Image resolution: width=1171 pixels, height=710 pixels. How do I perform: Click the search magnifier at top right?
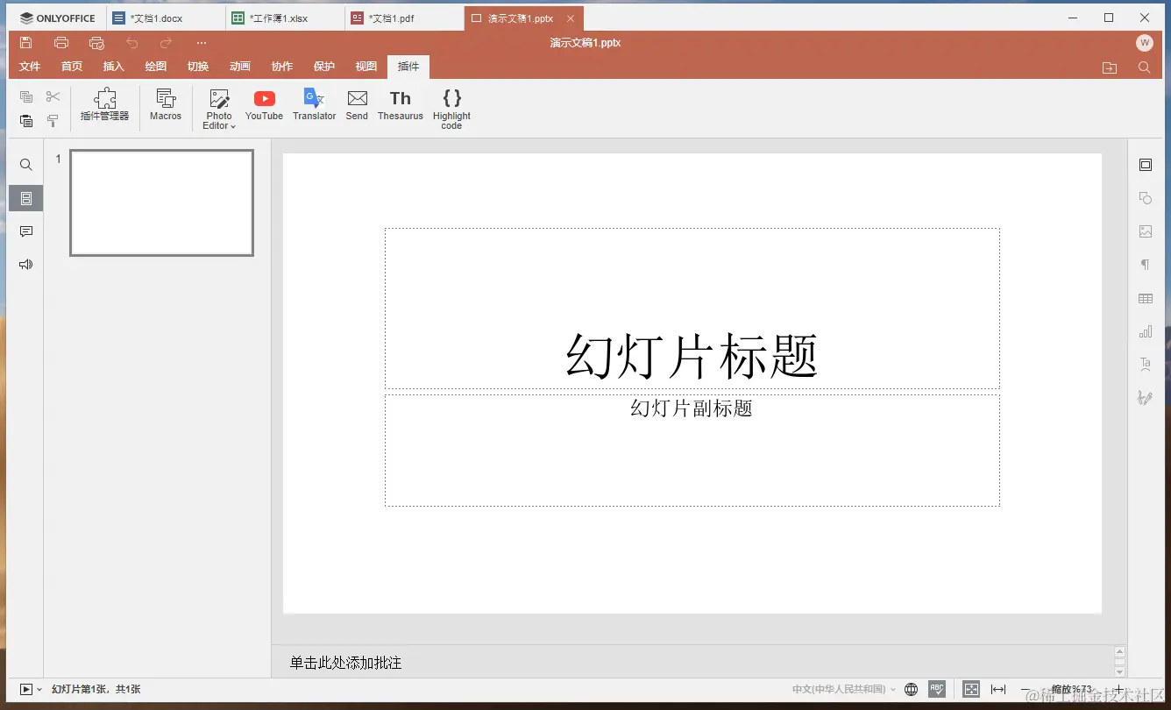(x=1145, y=67)
